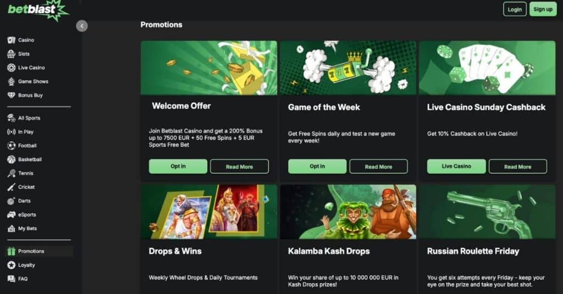Open the Casino cards icon in sidebar
The height and width of the screenshot is (294, 563).
coord(12,40)
